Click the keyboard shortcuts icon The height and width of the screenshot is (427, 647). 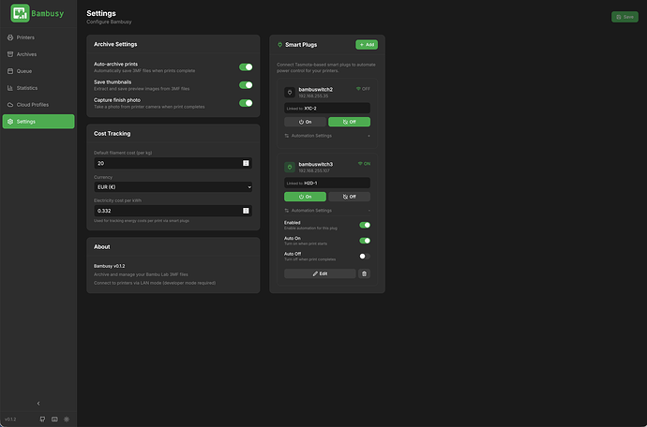point(54,420)
